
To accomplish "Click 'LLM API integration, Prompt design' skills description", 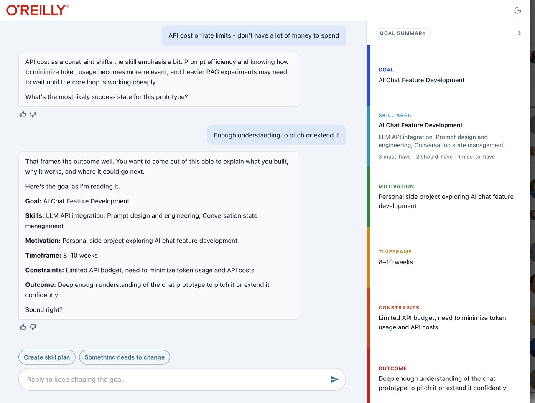I will (x=441, y=141).
